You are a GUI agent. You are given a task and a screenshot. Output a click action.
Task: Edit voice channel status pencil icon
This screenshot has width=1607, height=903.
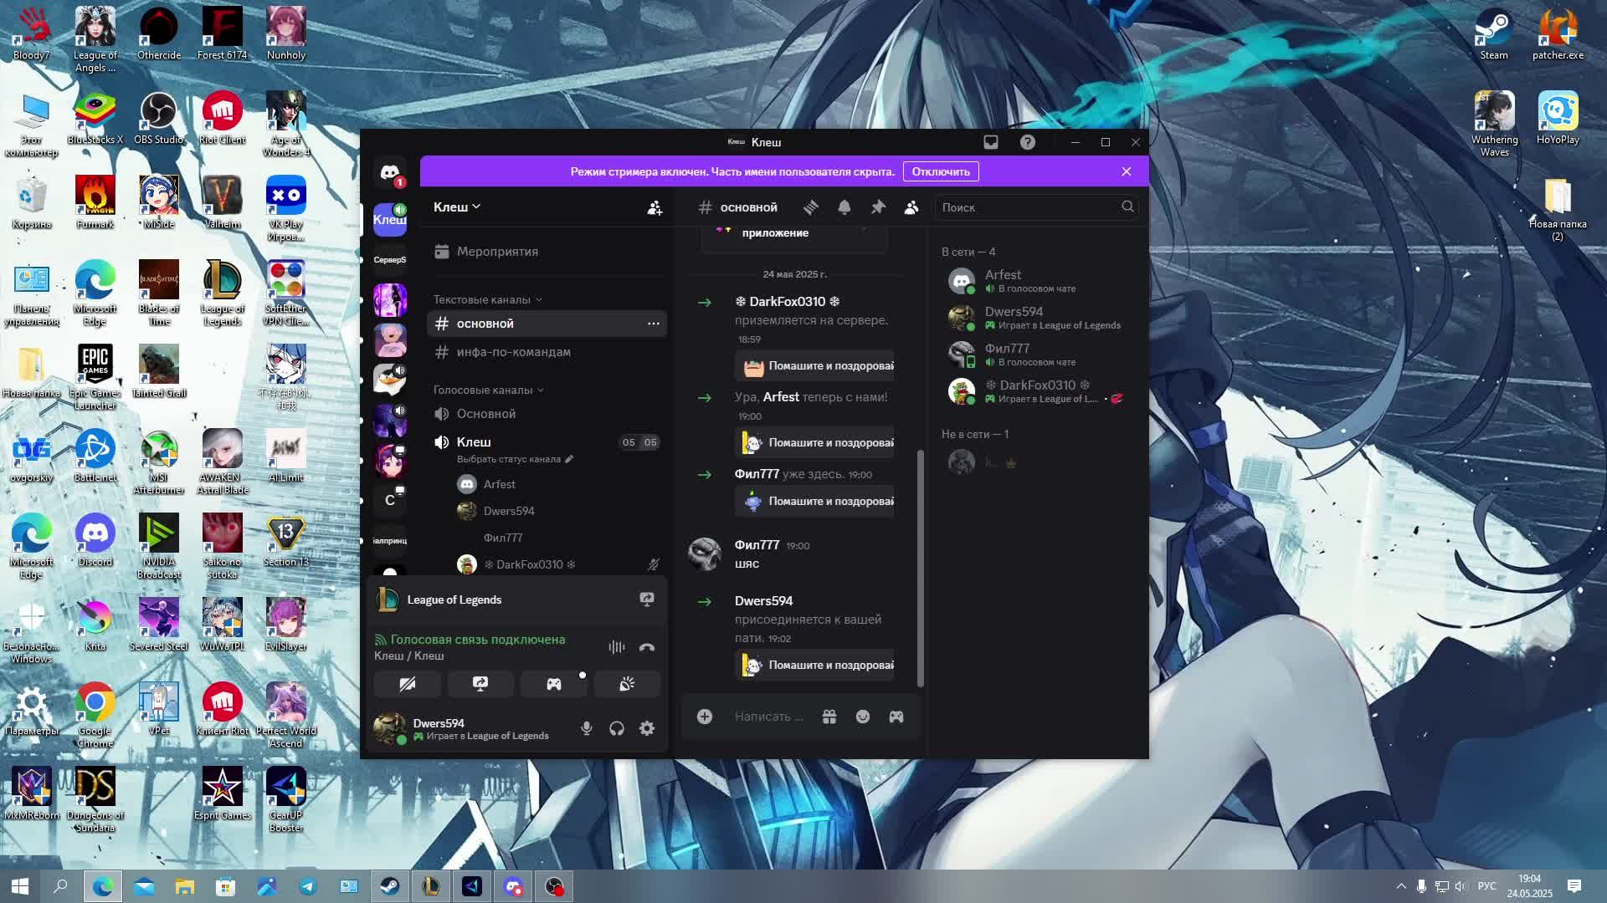[569, 459]
